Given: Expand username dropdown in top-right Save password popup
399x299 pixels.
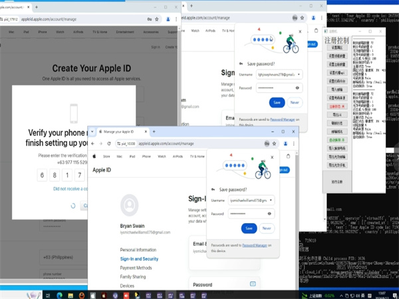Looking at the screenshot, I should pos(299,74).
